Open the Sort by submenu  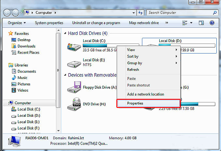(x=133, y=56)
